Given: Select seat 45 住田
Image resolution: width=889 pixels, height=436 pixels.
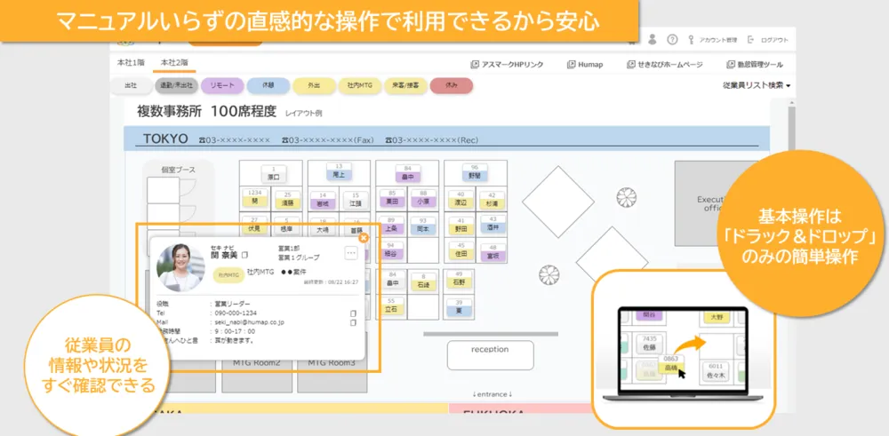Looking at the screenshot, I should [461, 250].
